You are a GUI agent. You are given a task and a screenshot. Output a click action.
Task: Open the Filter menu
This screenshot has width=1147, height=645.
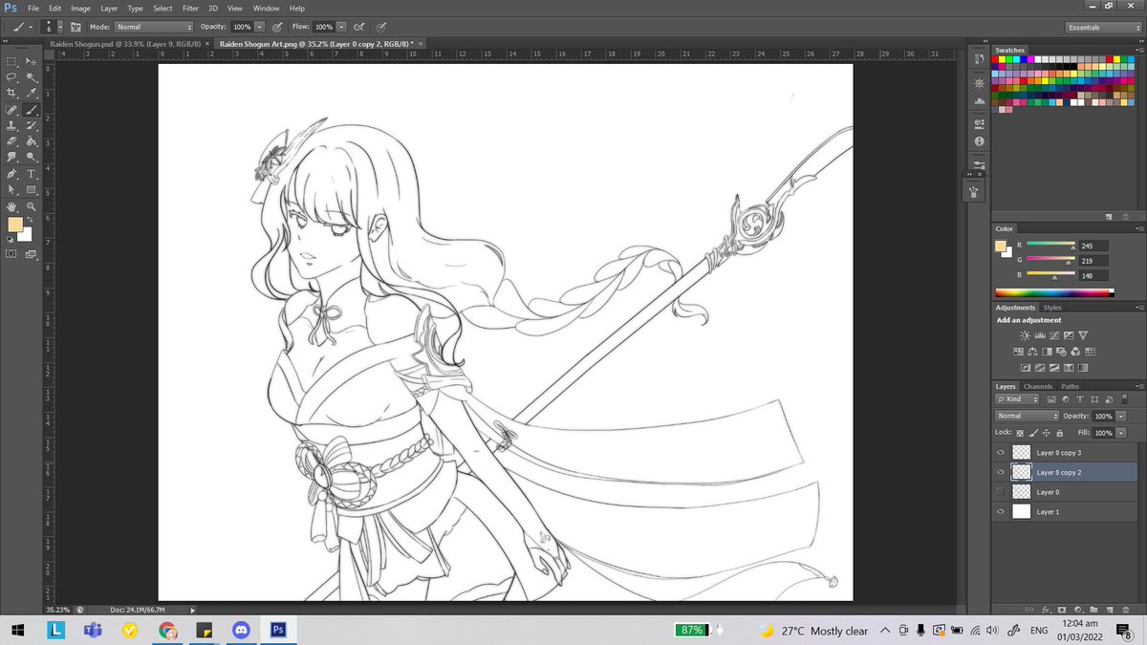click(190, 8)
